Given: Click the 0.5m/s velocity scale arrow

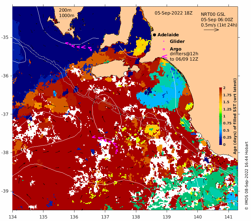Looking at the screenshot, I should 211,30.
